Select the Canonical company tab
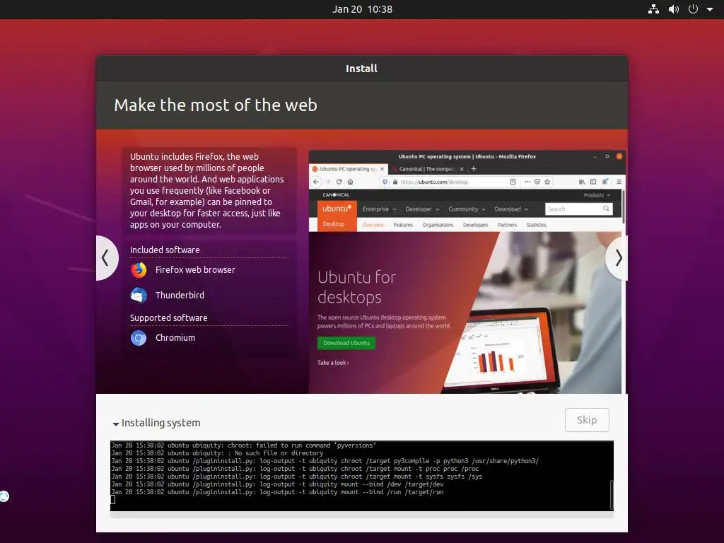Viewport: 724px width, 543px height. pos(427,169)
